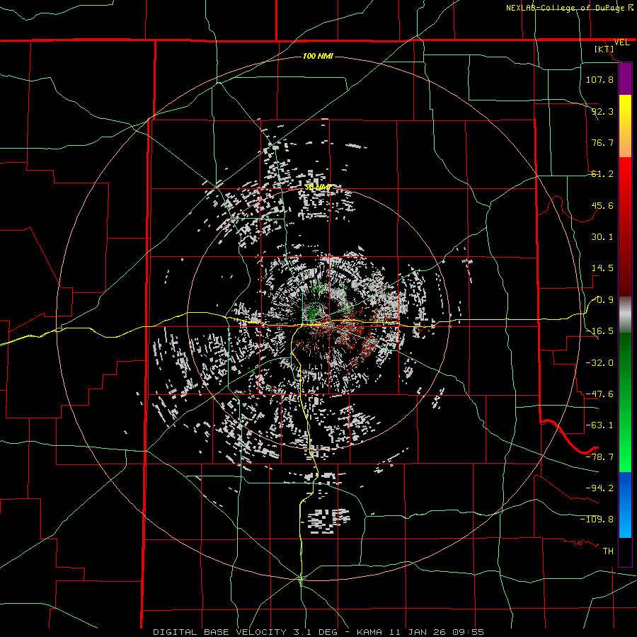This screenshot has height=637, width=637.
Task: Select the -0.9 velocity scale value
Action: [x=603, y=300]
